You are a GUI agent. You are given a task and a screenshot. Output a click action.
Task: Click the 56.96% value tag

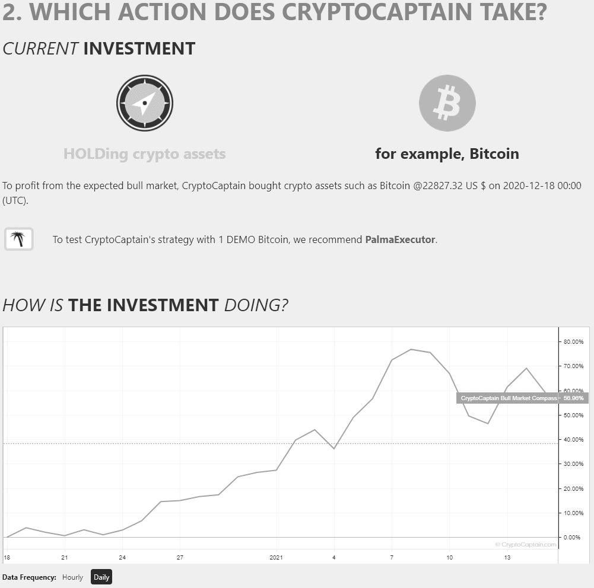[574, 398]
